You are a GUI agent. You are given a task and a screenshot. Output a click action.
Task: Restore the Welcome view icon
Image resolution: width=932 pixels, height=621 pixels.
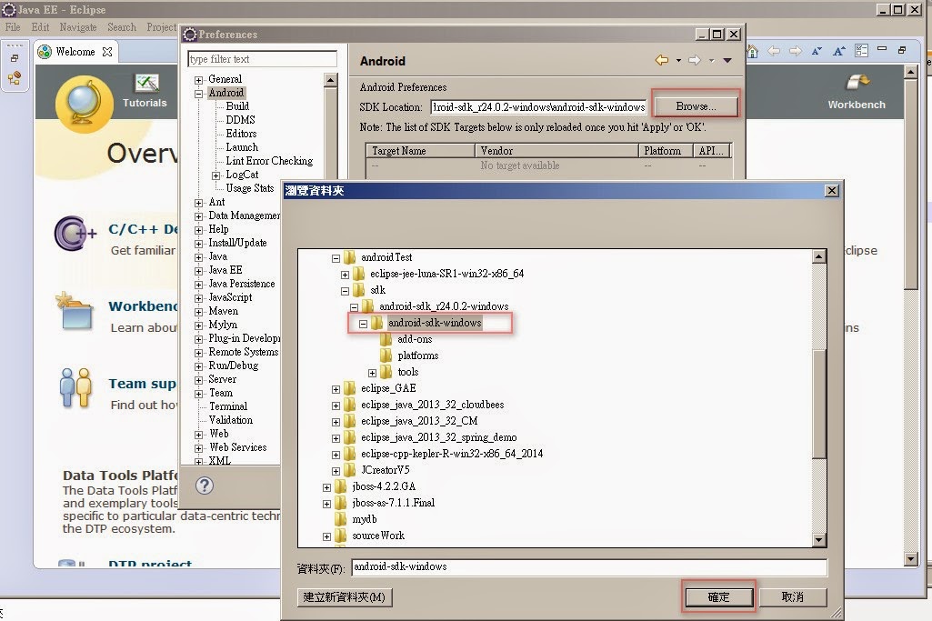coord(902,50)
